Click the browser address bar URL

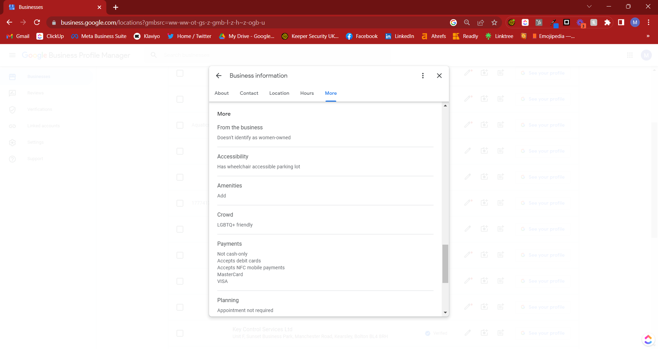coord(163,23)
